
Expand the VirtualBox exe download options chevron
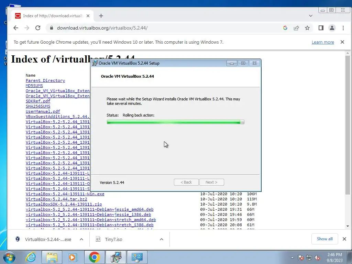[81, 239]
